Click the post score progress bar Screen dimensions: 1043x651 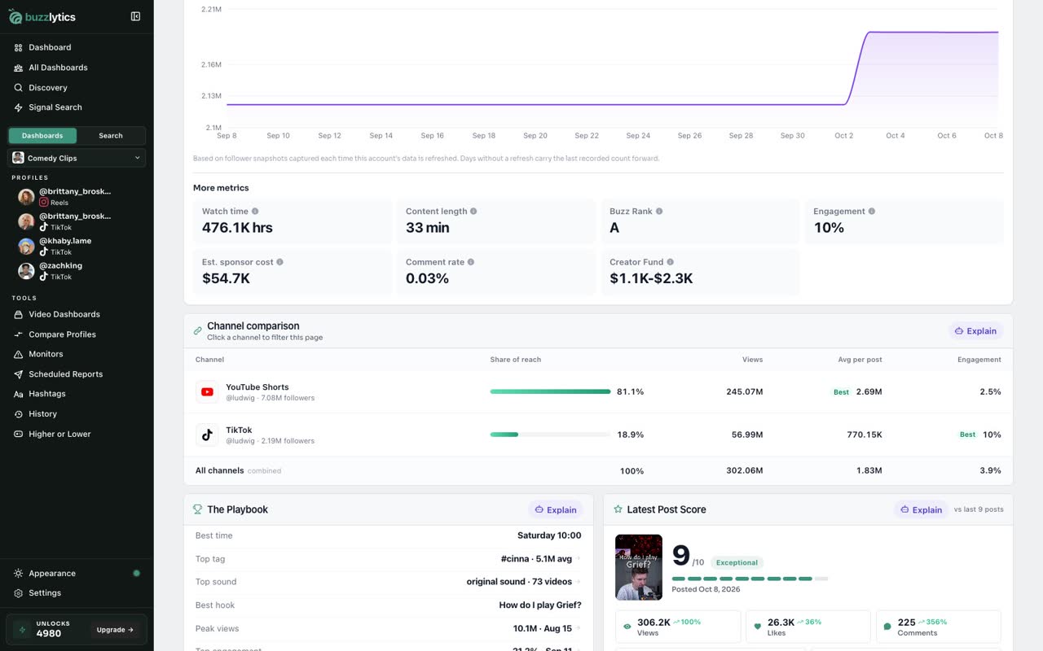click(750, 579)
